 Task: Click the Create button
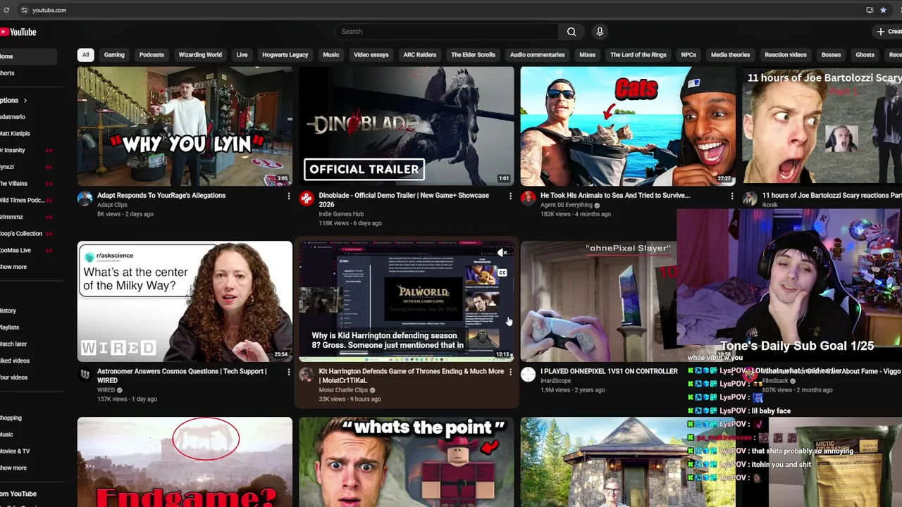(889, 32)
